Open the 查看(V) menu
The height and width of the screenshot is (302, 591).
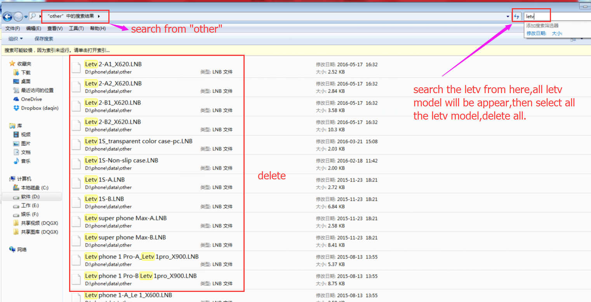coord(55,28)
